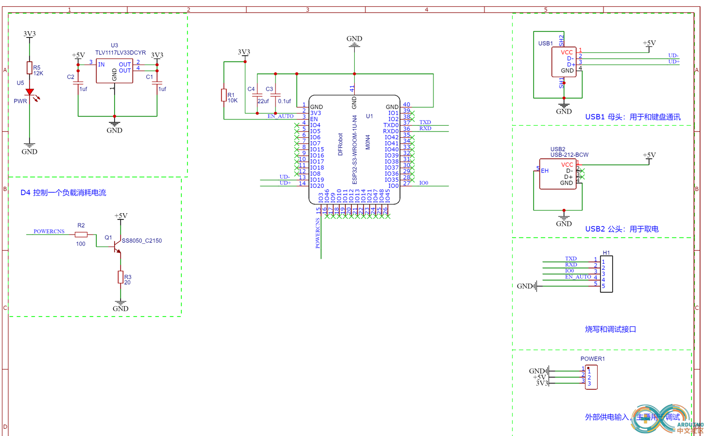Select the H1 header symbol
Image resolution: width=706 pixels, height=436 pixels.
[x=606, y=274]
